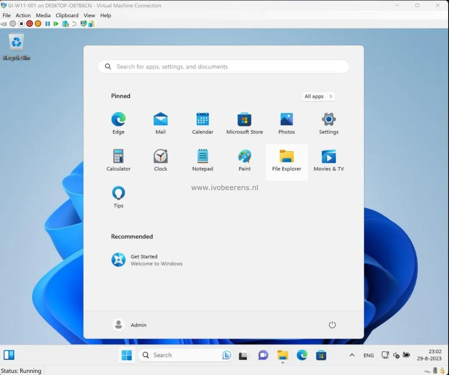Viewport: 449px width, 375px height.
Task: Show hidden icons in system tray
Action: tap(352, 355)
